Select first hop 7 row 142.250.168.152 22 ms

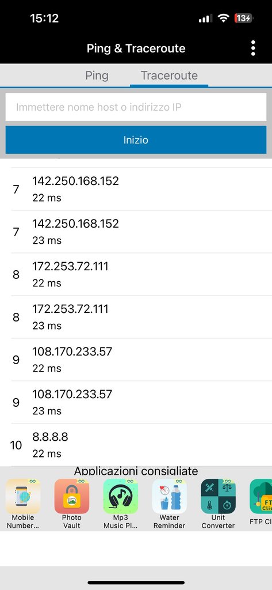coord(136,189)
